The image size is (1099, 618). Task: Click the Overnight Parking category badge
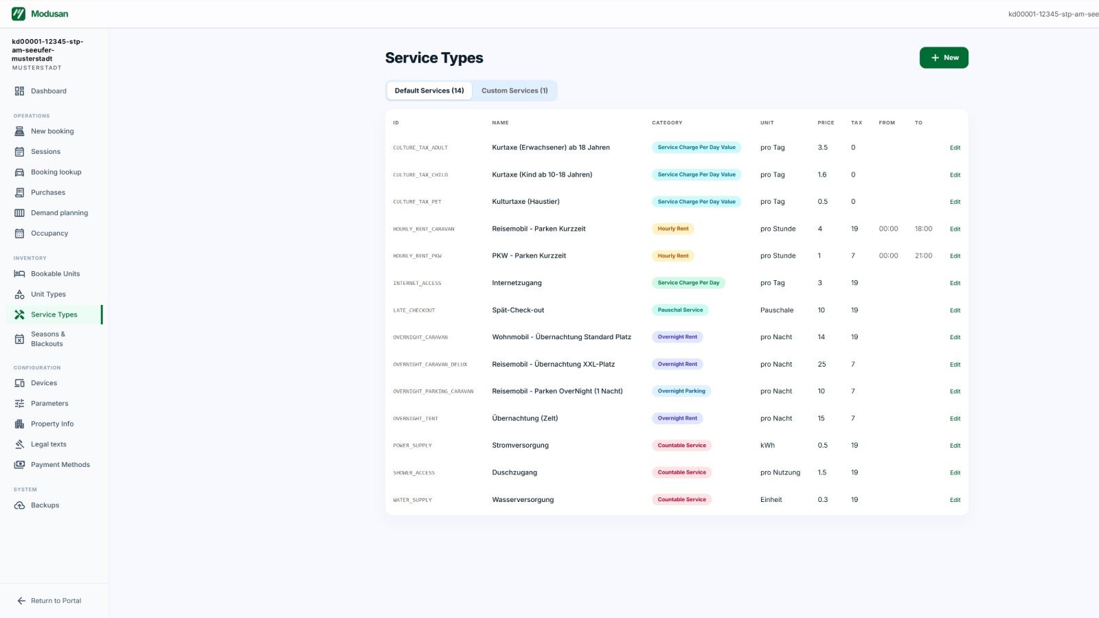tap(681, 391)
